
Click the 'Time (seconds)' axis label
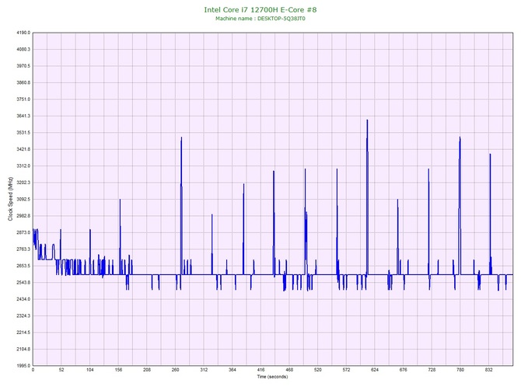[272, 377]
